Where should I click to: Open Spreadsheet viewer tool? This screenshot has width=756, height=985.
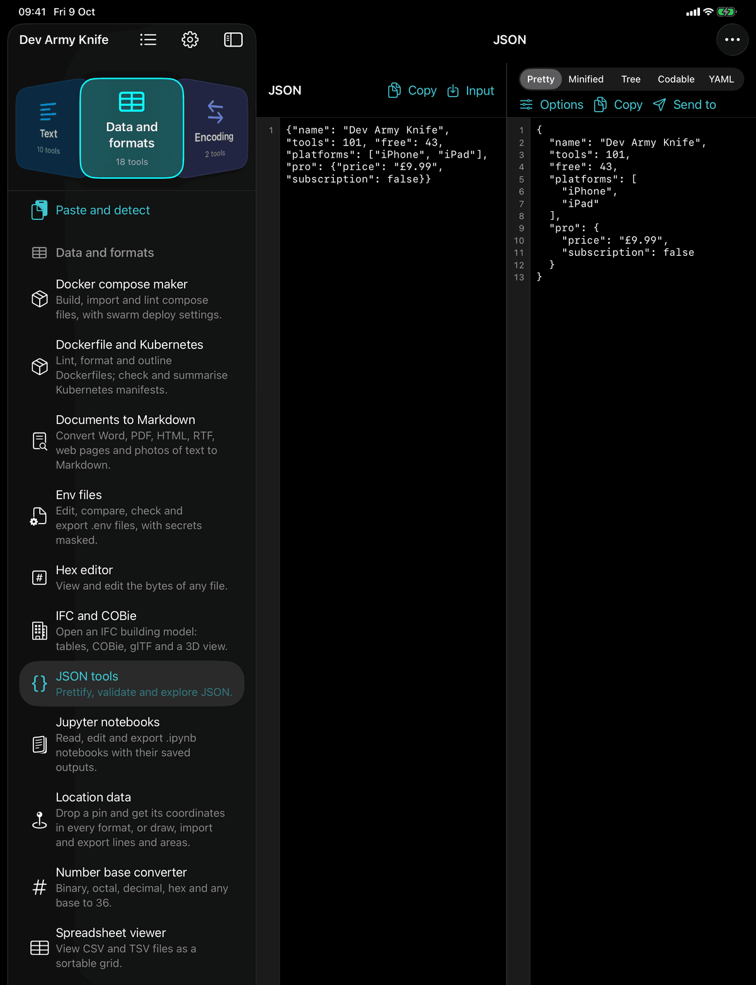coord(132,948)
